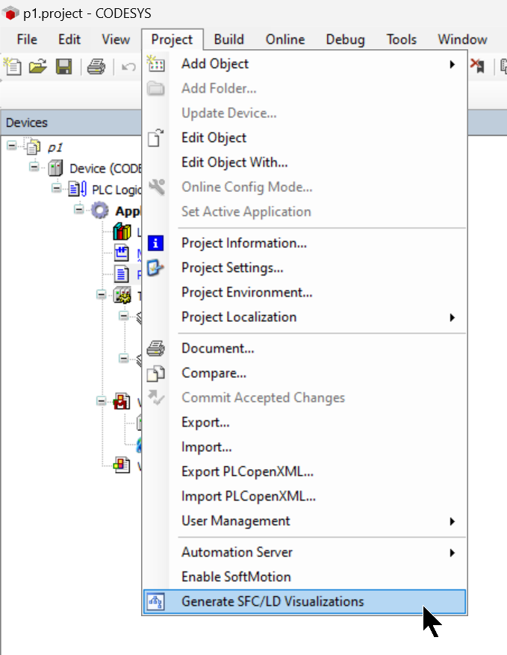Click the New Project toolbar icon
Viewport: 507px width, 655px height.
click(13, 66)
